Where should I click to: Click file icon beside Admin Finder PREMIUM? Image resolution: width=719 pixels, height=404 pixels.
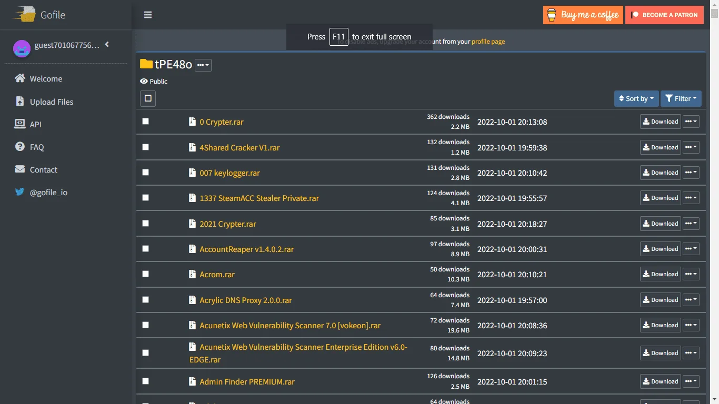[x=193, y=381]
